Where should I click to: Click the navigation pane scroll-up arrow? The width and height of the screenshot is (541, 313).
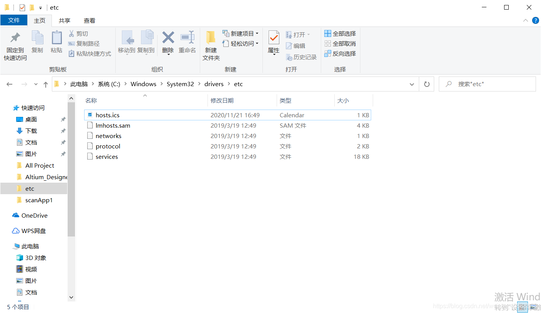click(71, 98)
